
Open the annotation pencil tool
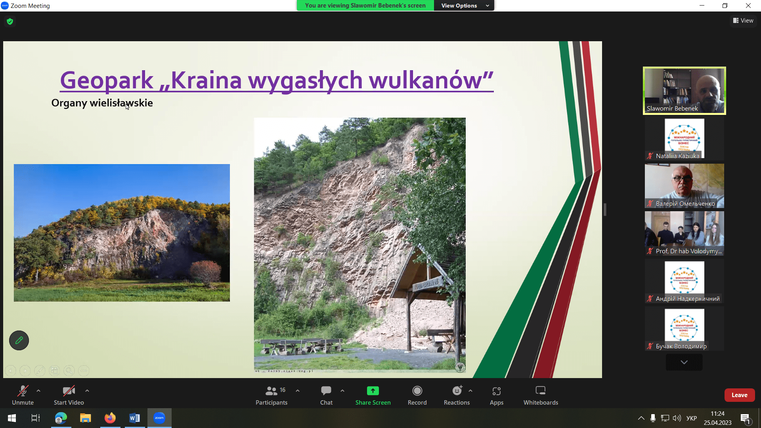coord(19,340)
